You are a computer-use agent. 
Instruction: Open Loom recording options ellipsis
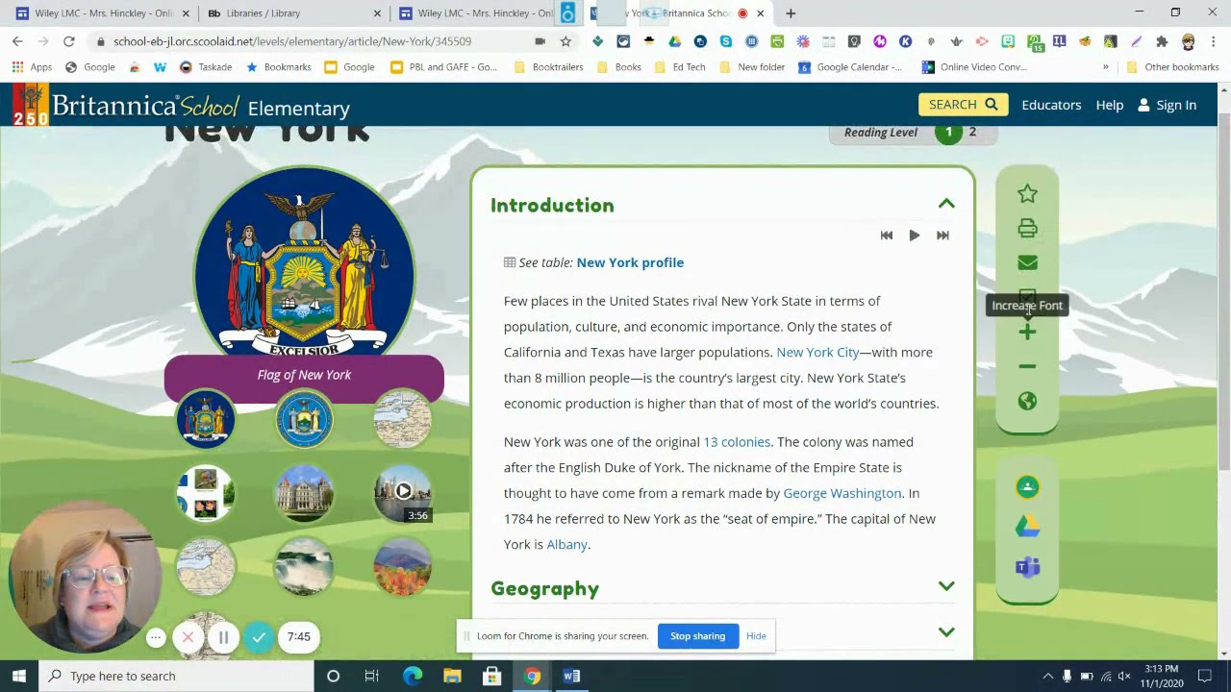(155, 636)
